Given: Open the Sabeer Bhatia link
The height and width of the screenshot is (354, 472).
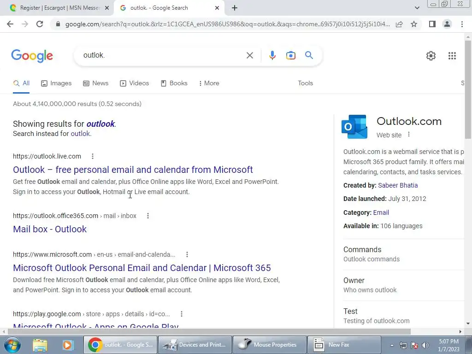Looking at the screenshot, I should coord(398,185).
